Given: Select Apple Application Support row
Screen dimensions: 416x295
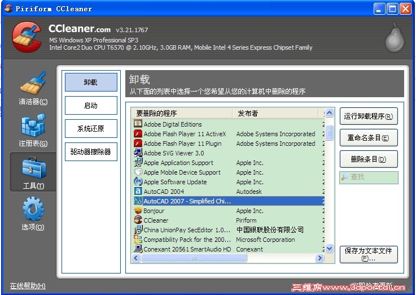Looking at the screenshot, I should point(228,162).
